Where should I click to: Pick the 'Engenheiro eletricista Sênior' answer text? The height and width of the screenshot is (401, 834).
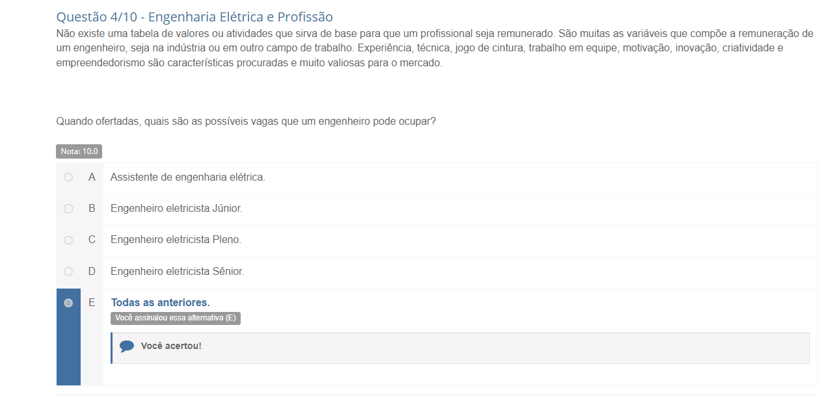177,271
